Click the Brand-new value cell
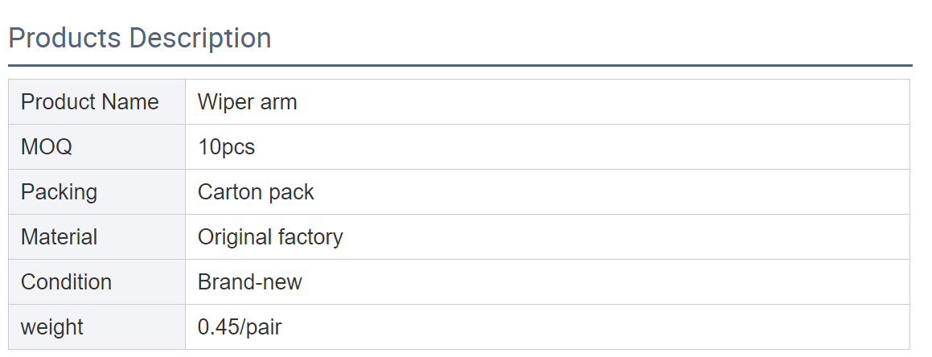 click(548, 282)
